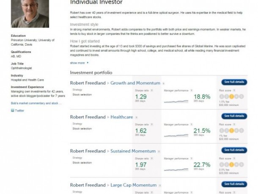See full details for Sustained Momentum
Viewport: 258px width, 194px height.
click(x=234, y=150)
